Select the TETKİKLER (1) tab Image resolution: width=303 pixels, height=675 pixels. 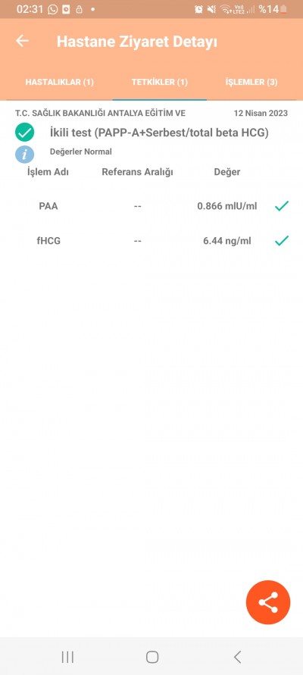tap(160, 83)
